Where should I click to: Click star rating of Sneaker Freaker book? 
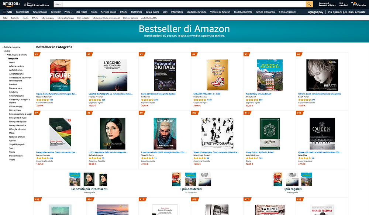(x=200, y=100)
